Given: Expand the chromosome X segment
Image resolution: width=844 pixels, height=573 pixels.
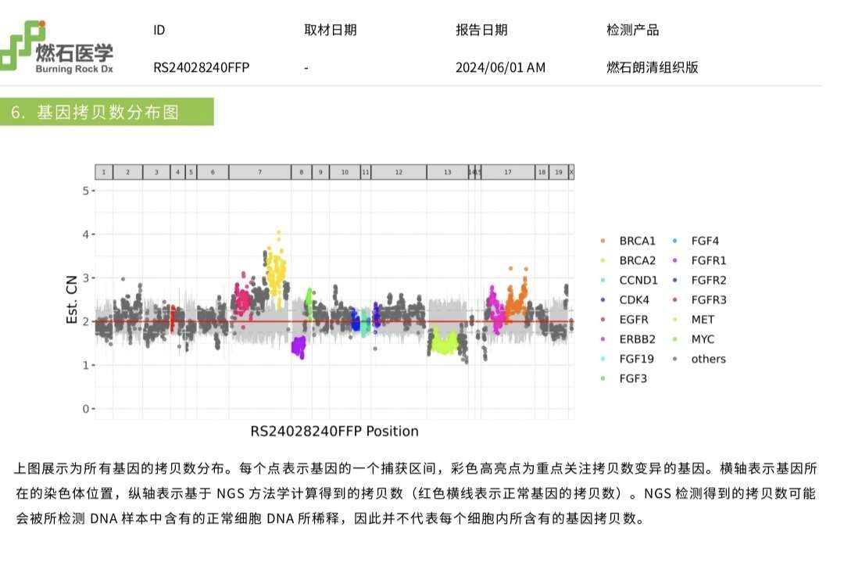Looking at the screenshot, I should (571, 171).
